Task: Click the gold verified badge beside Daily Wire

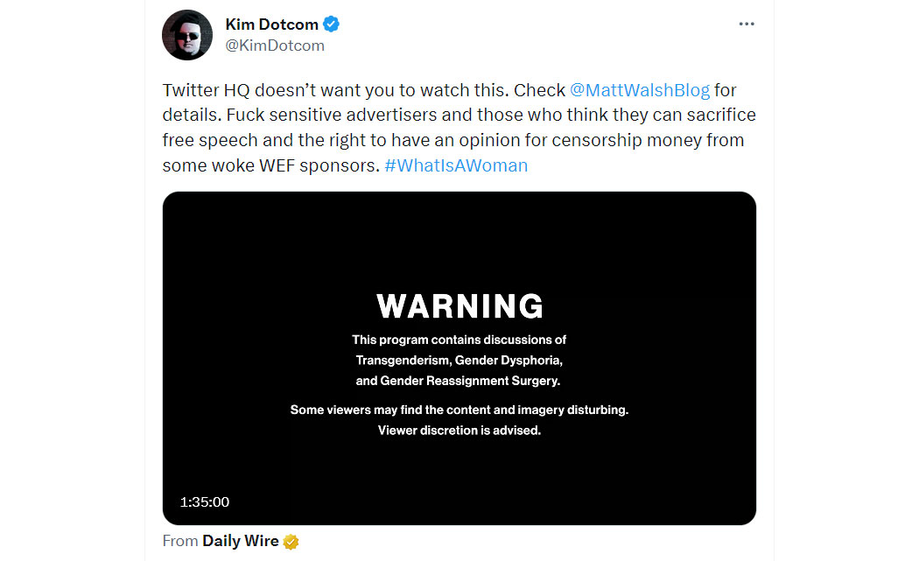Action: (x=291, y=542)
